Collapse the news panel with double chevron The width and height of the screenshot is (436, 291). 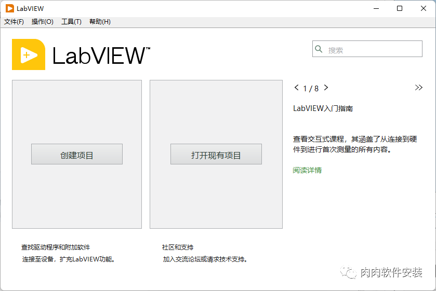click(x=418, y=88)
